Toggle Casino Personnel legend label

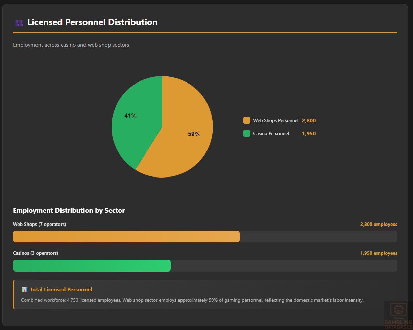tap(271, 133)
